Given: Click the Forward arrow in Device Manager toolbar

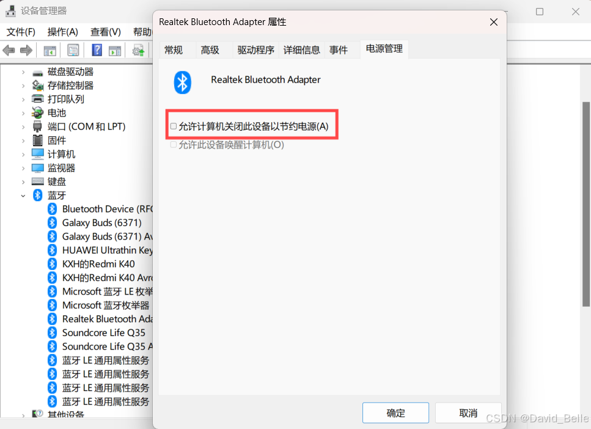Looking at the screenshot, I should [26, 50].
